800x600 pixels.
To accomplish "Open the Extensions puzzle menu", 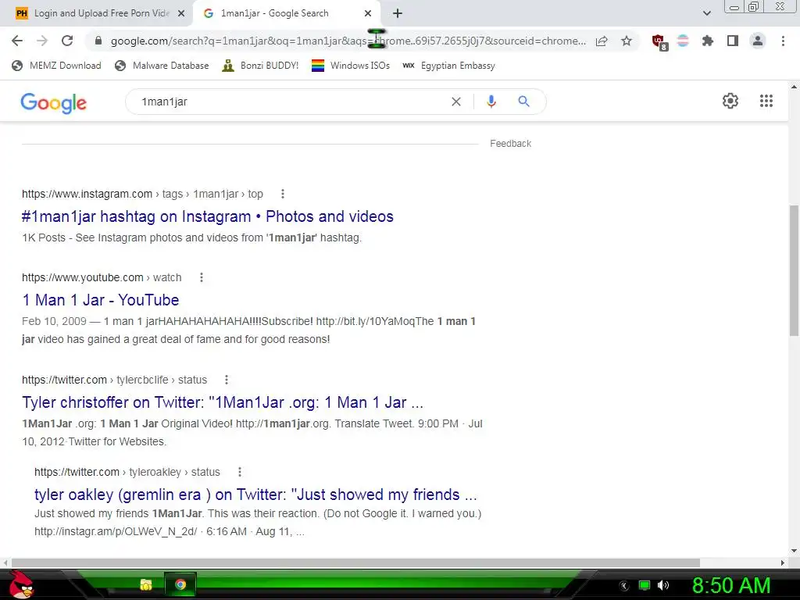I will (x=708, y=41).
